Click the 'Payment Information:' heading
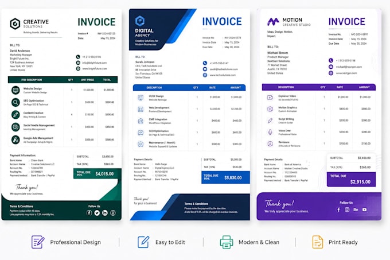This screenshot has width=390, height=260. click(22, 155)
